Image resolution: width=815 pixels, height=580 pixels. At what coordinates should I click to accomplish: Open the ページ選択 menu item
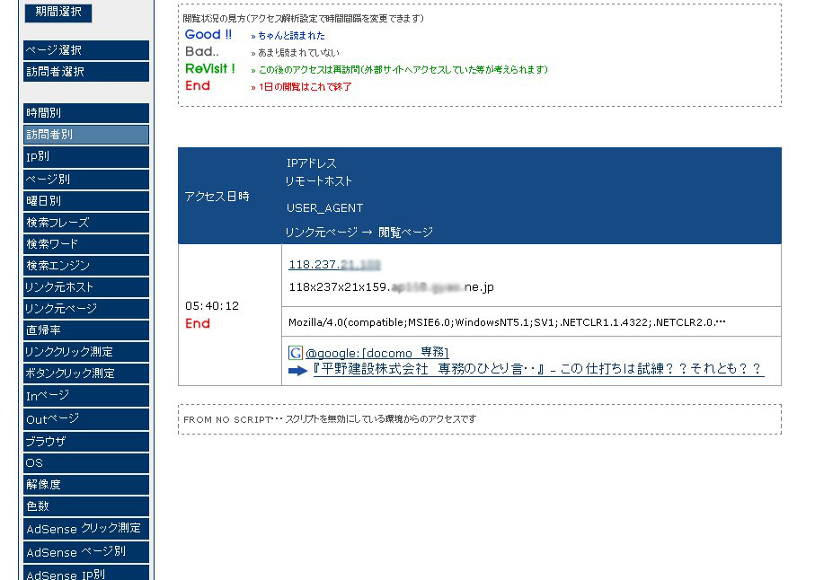point(86,50)
